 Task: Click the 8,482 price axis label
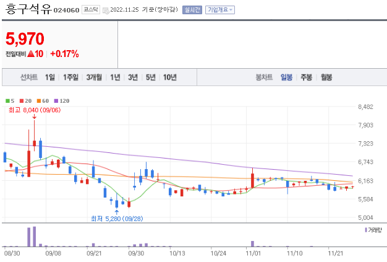(366, 107)
